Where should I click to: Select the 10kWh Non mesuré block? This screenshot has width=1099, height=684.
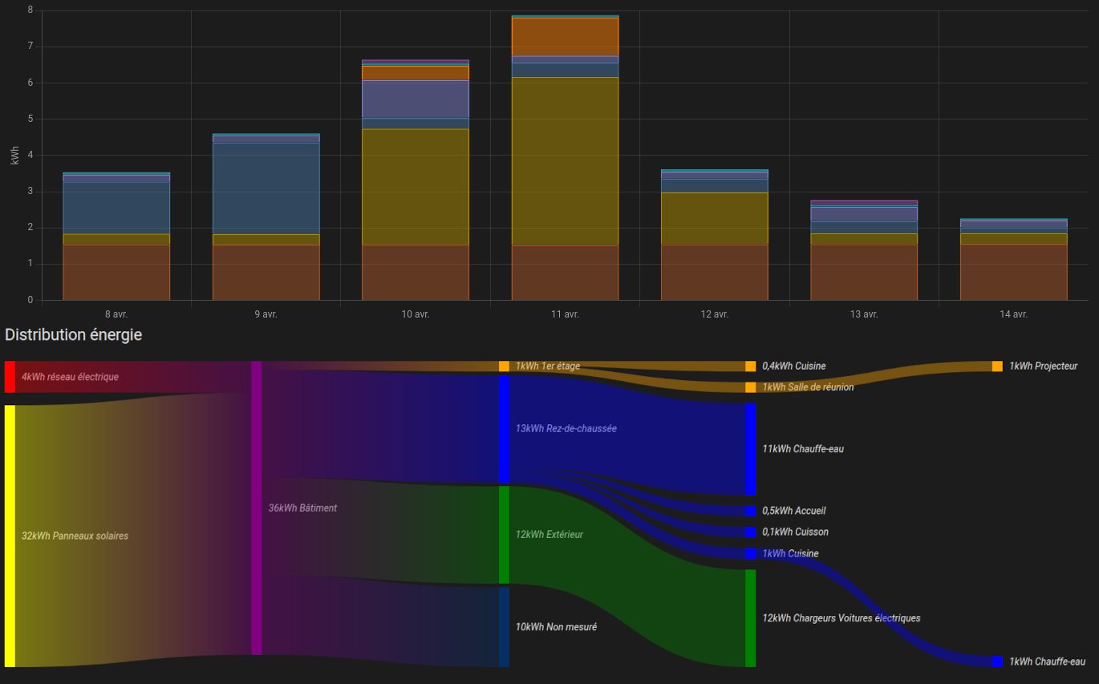504,627
